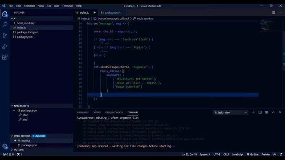The height and width of the screenshot is (160, 285).
Task: Run the dev npm script
Action: tap(25, 120)
